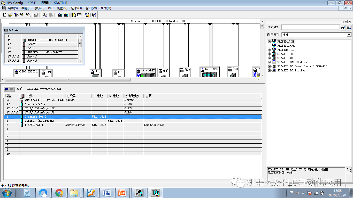Viewport: 353px width, 198px height.
Task: Open the 编辑(E) menu
Action: point(26,8)
